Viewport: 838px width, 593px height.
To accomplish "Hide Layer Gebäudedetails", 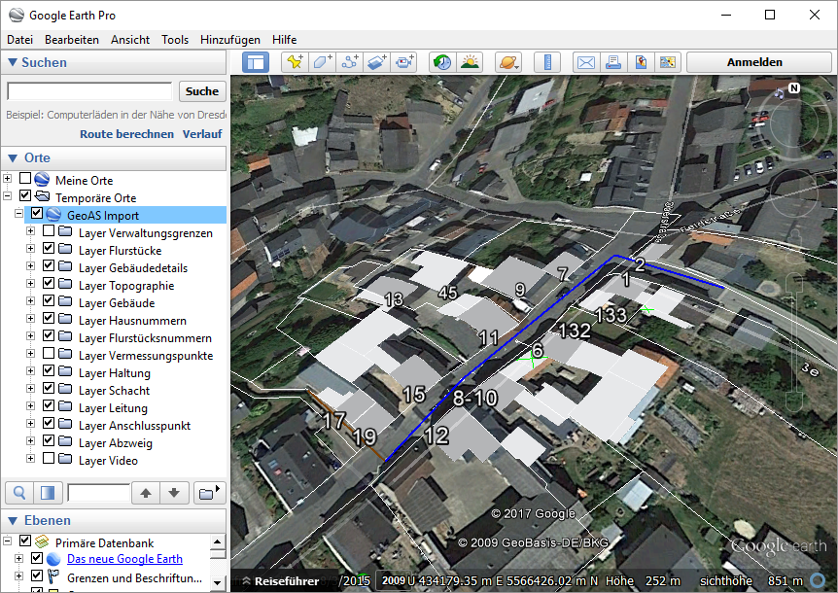I will click(x=49, y=265).
